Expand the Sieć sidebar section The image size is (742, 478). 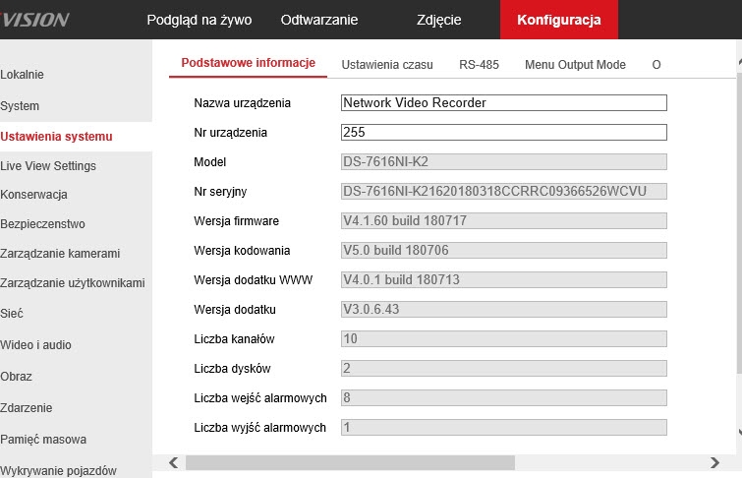tap(12, 314)
